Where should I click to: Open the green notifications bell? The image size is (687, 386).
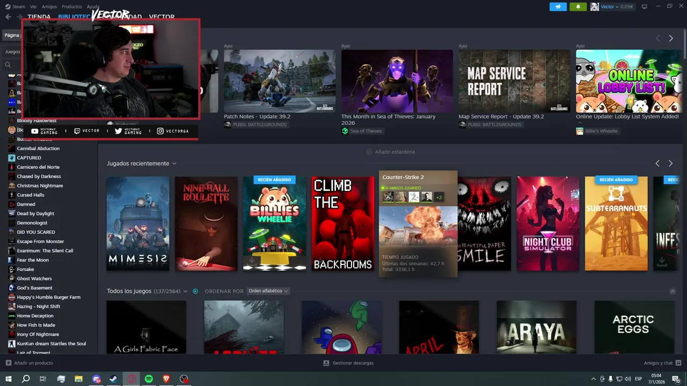coord(578,6)
